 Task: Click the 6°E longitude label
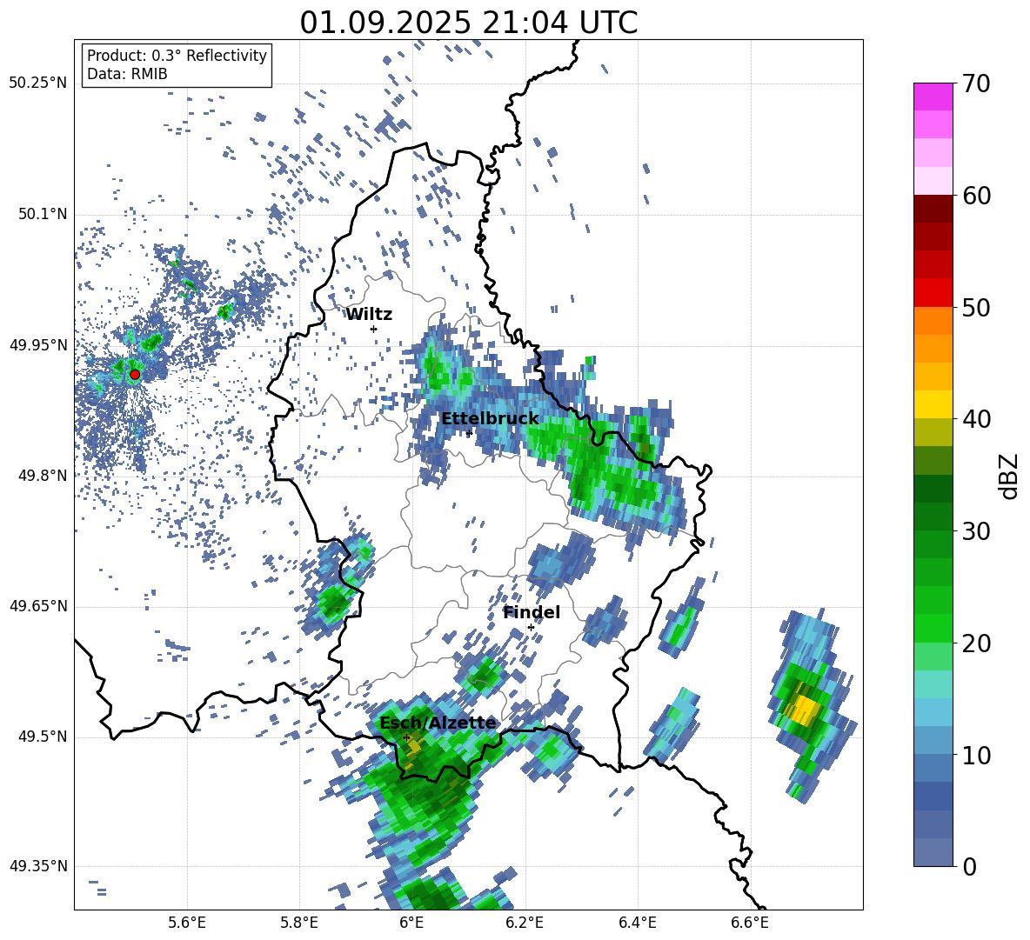pyautogui.click(x=411, y=923)
